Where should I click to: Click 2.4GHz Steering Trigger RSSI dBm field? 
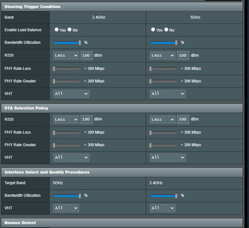point(86,55)
